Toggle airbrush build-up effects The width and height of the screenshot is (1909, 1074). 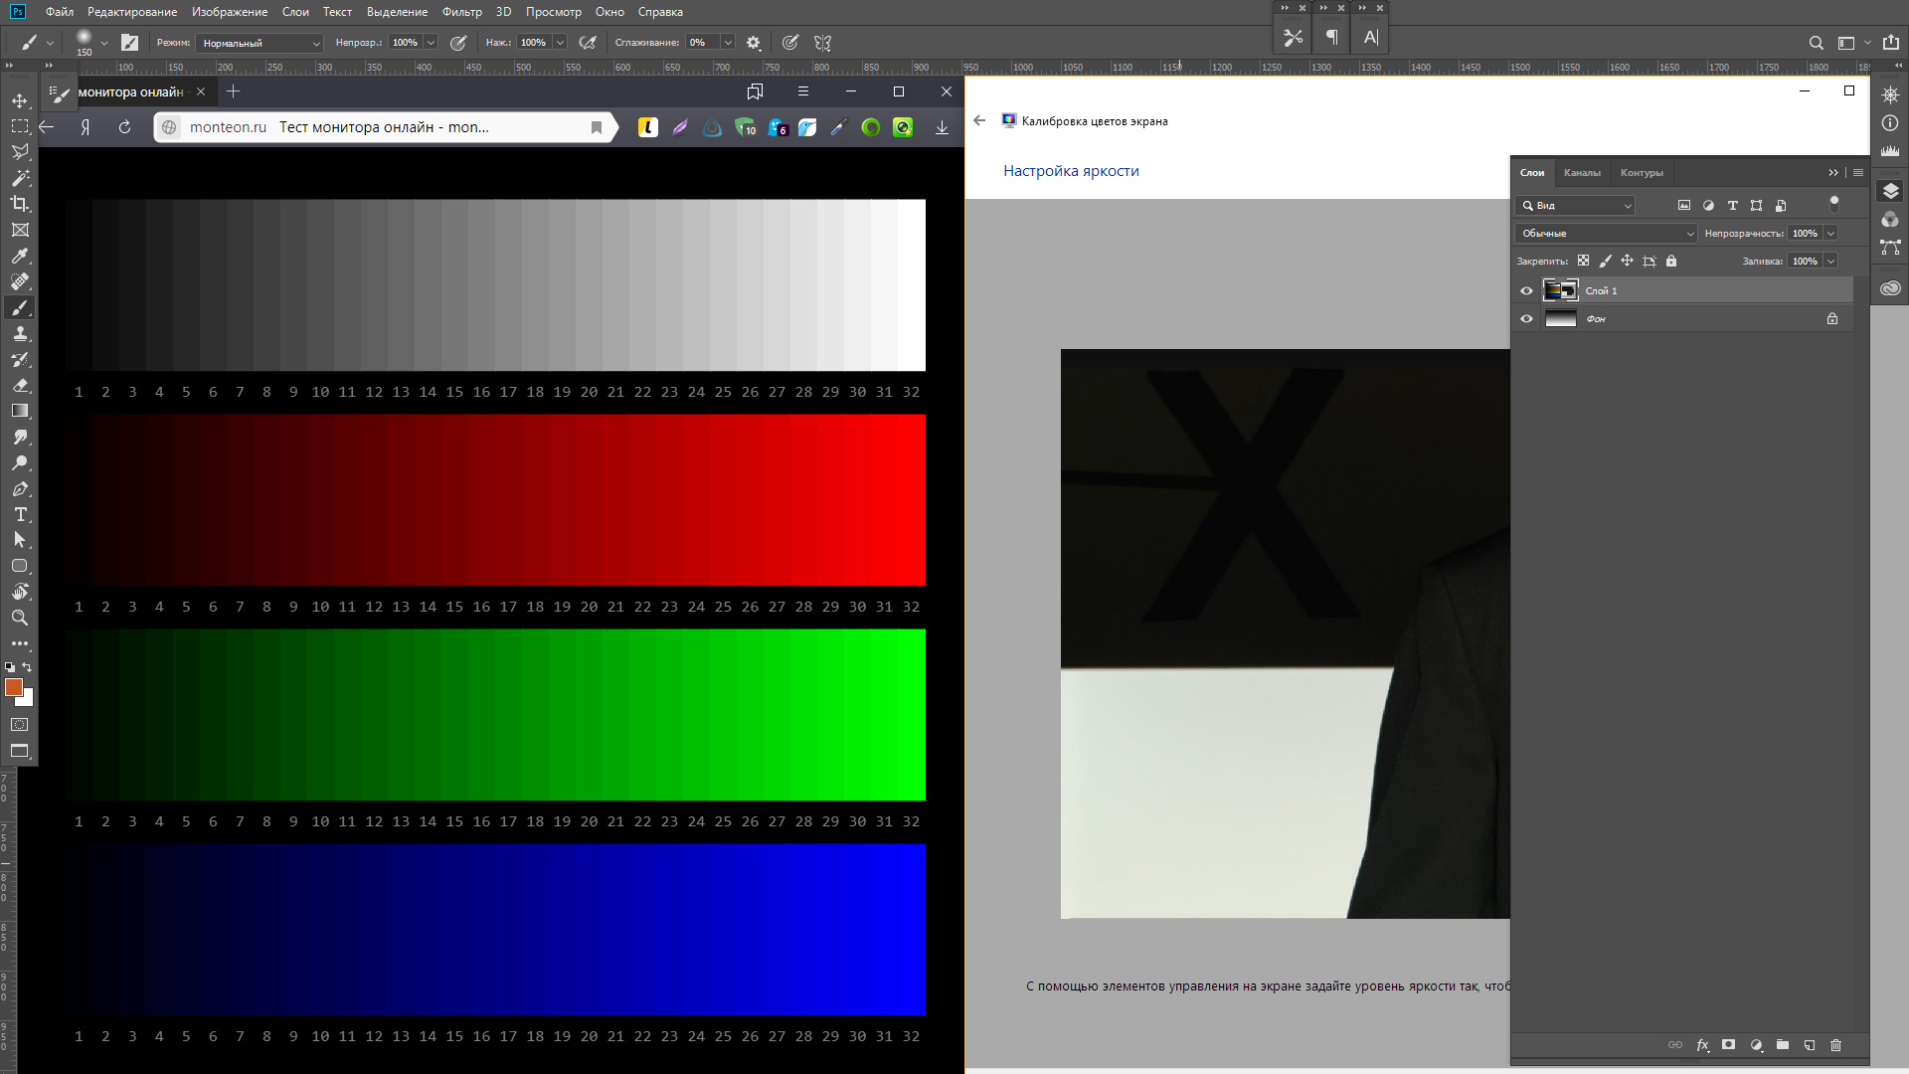[x=588, y=43]
